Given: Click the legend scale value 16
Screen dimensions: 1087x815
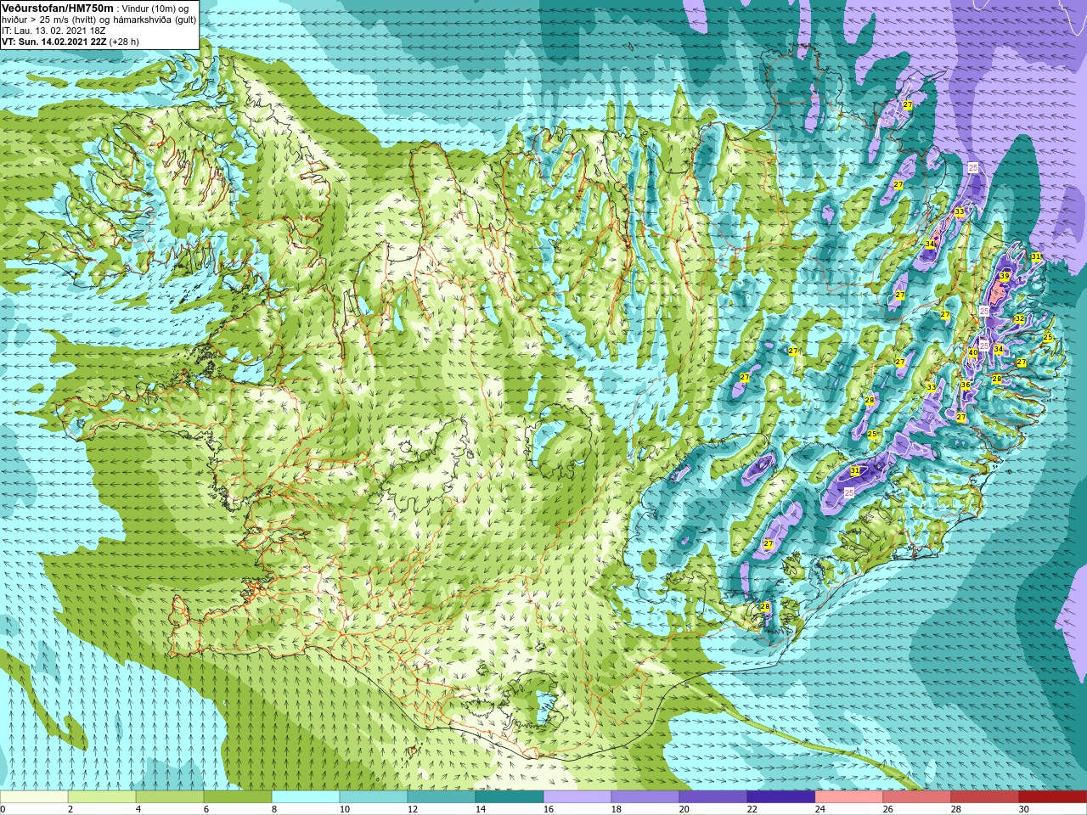Looking at the screenshot, I should coord(549,810).
